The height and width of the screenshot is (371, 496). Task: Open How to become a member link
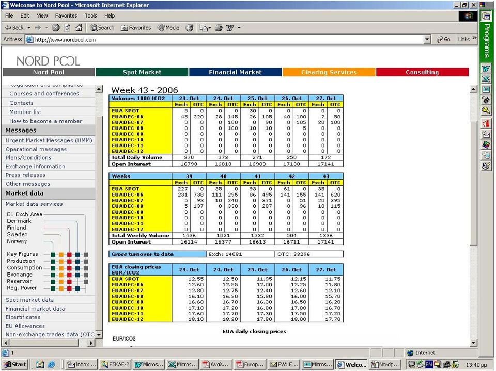45,121
